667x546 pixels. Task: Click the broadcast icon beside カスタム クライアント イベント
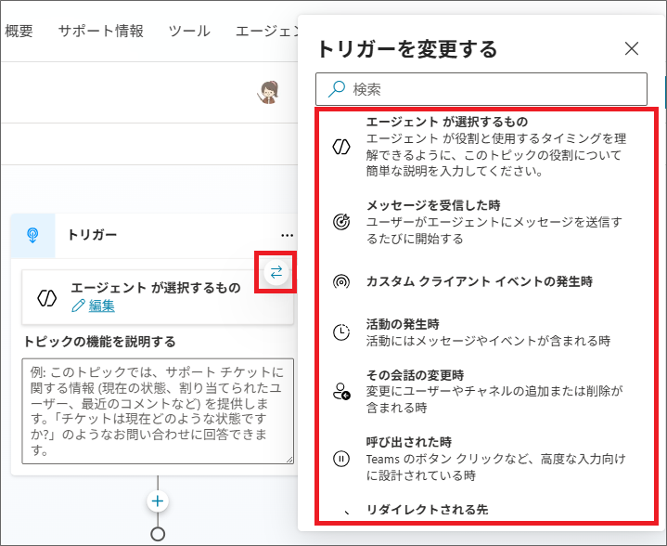[341, 281]
